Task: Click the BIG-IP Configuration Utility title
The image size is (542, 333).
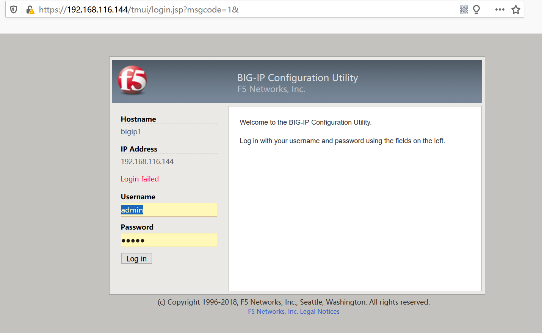Action: (x=298, y=78)
